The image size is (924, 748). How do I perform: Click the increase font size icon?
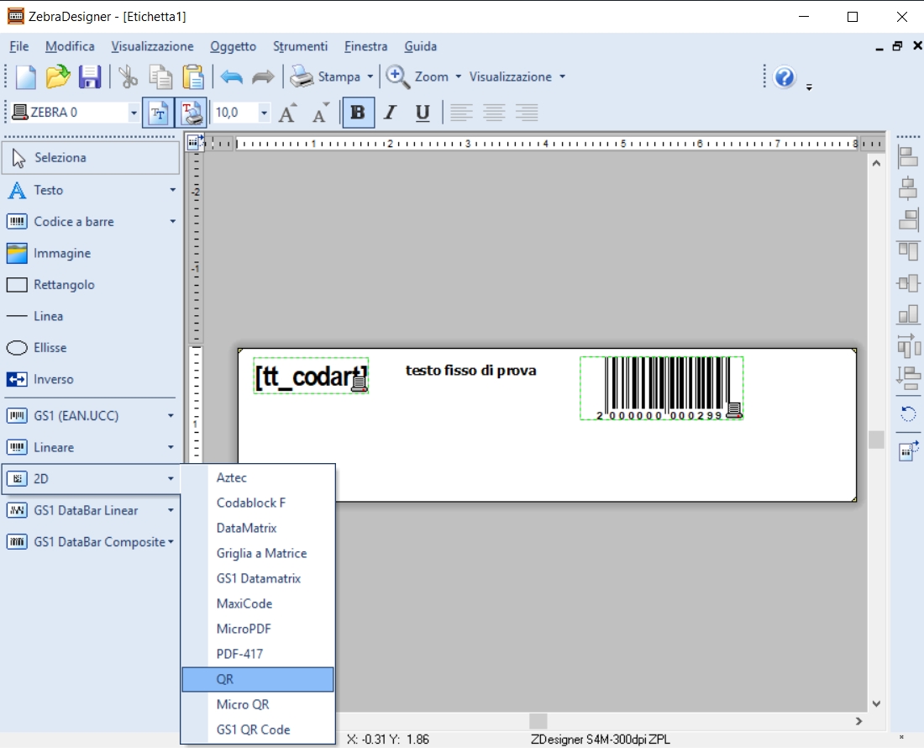tap(287, 113)
